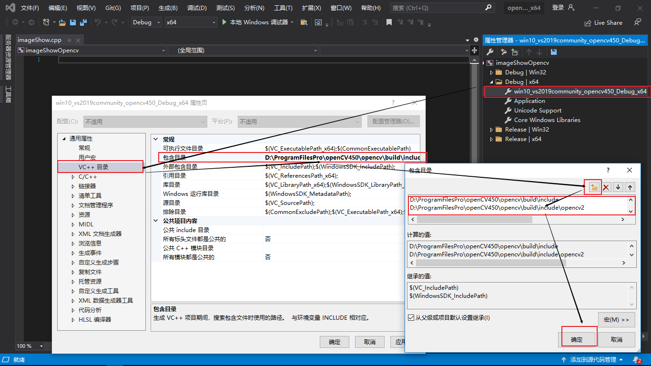The image size is (651, 366).
Task: Collapse the Debug | x64 node
Action: click(492, 82)
